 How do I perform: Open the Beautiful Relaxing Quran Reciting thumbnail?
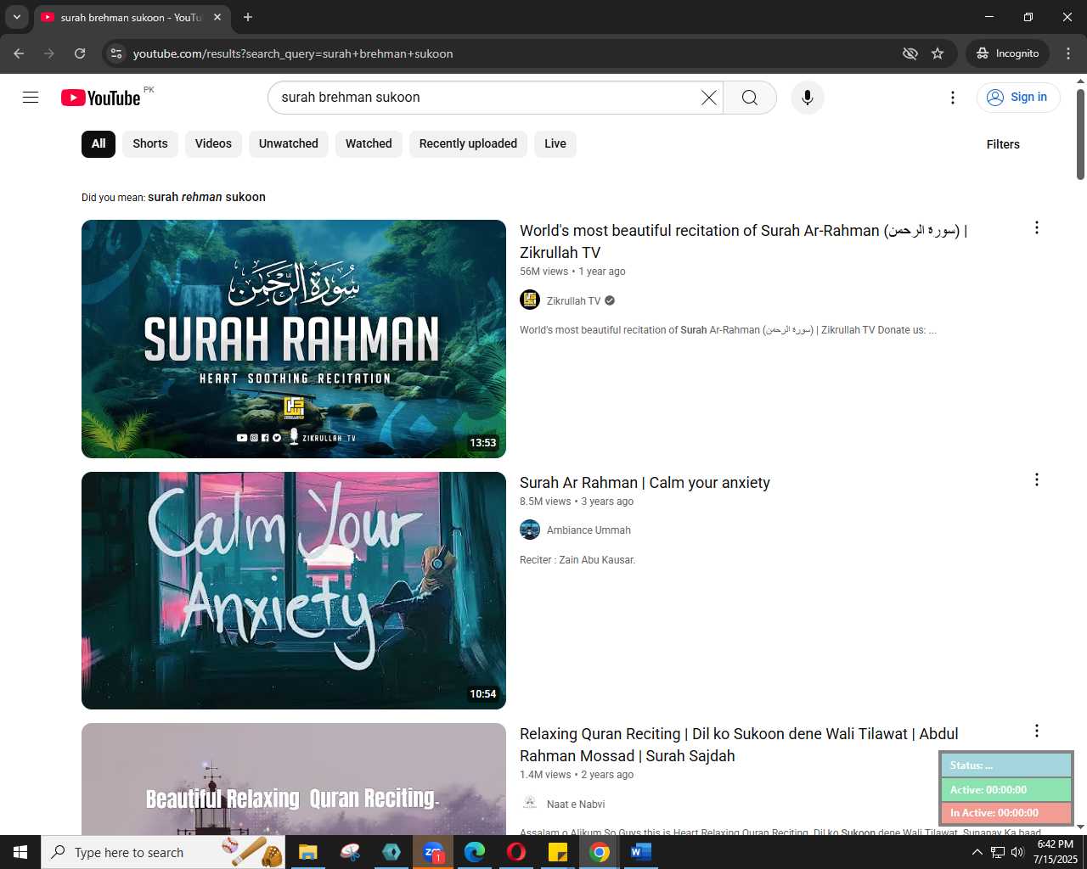click(294, 779)
